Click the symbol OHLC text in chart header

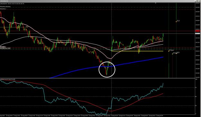[x=12, y=4]
